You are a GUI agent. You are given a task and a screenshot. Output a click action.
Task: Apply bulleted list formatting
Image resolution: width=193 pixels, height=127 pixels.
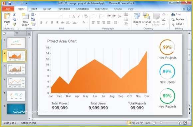93,16
